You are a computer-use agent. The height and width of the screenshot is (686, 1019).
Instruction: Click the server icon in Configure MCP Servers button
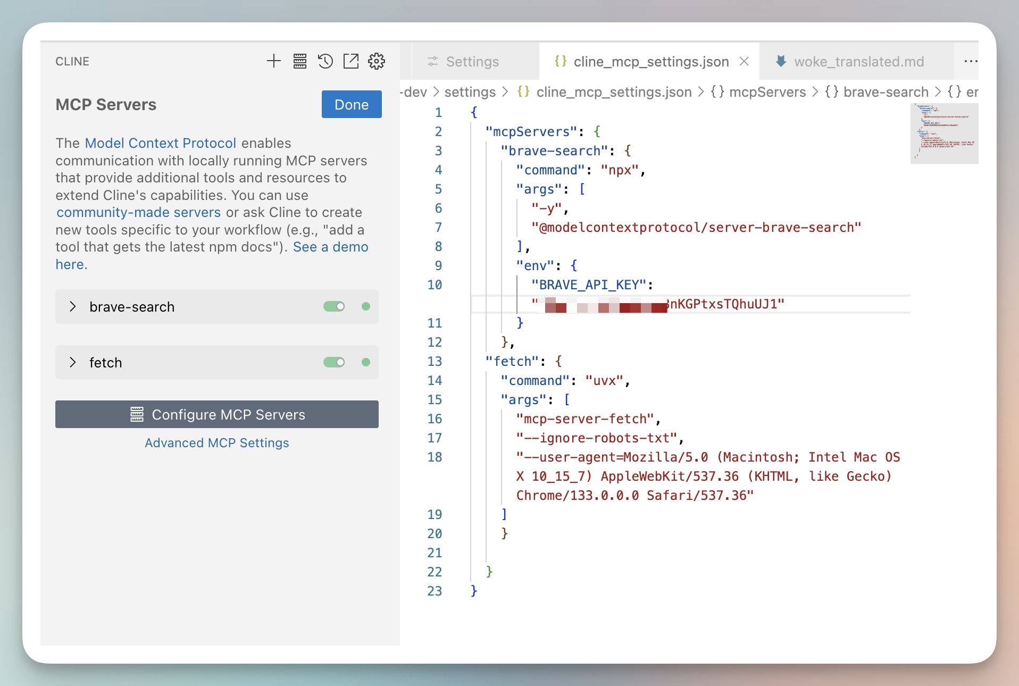(x=137, y=414)
